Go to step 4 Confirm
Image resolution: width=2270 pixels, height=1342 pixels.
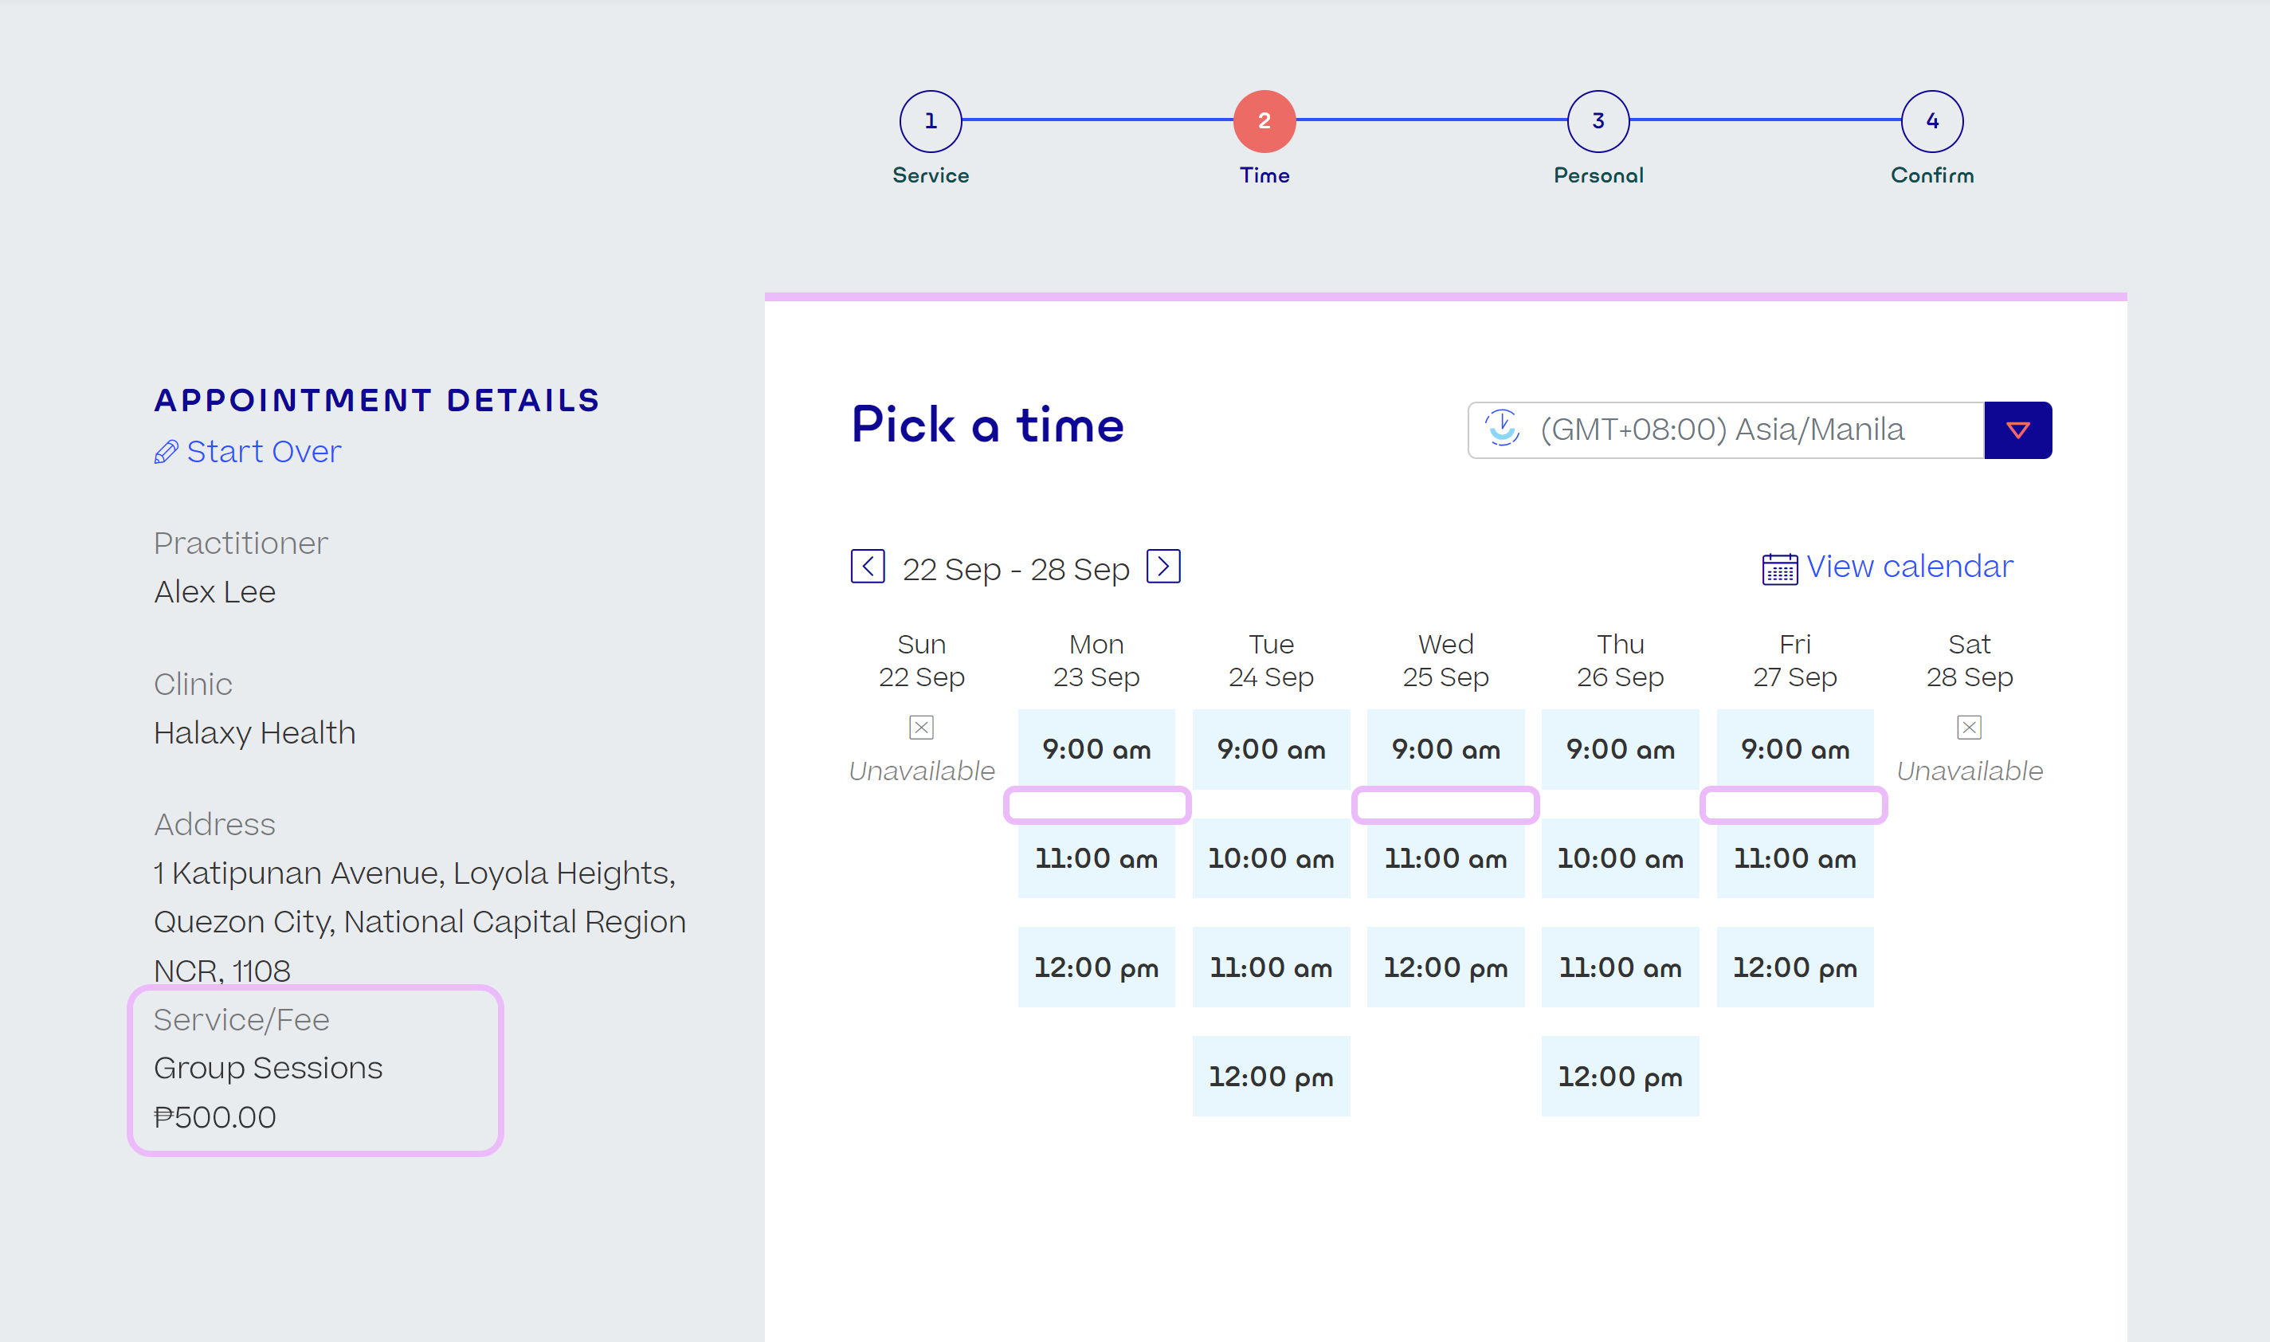point(1932,120)
